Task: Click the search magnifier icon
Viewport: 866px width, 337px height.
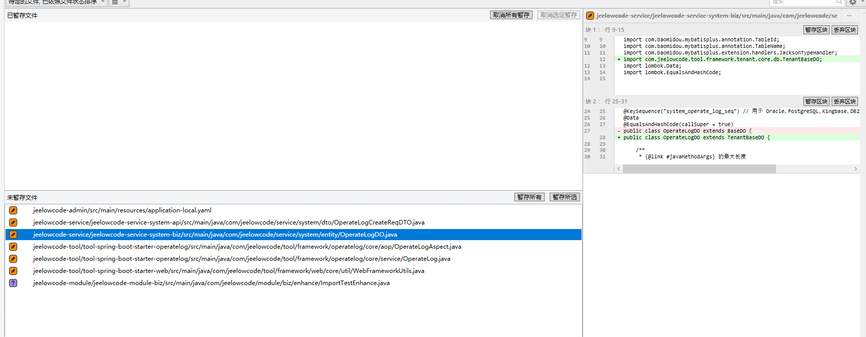Action: pos(839,3)
